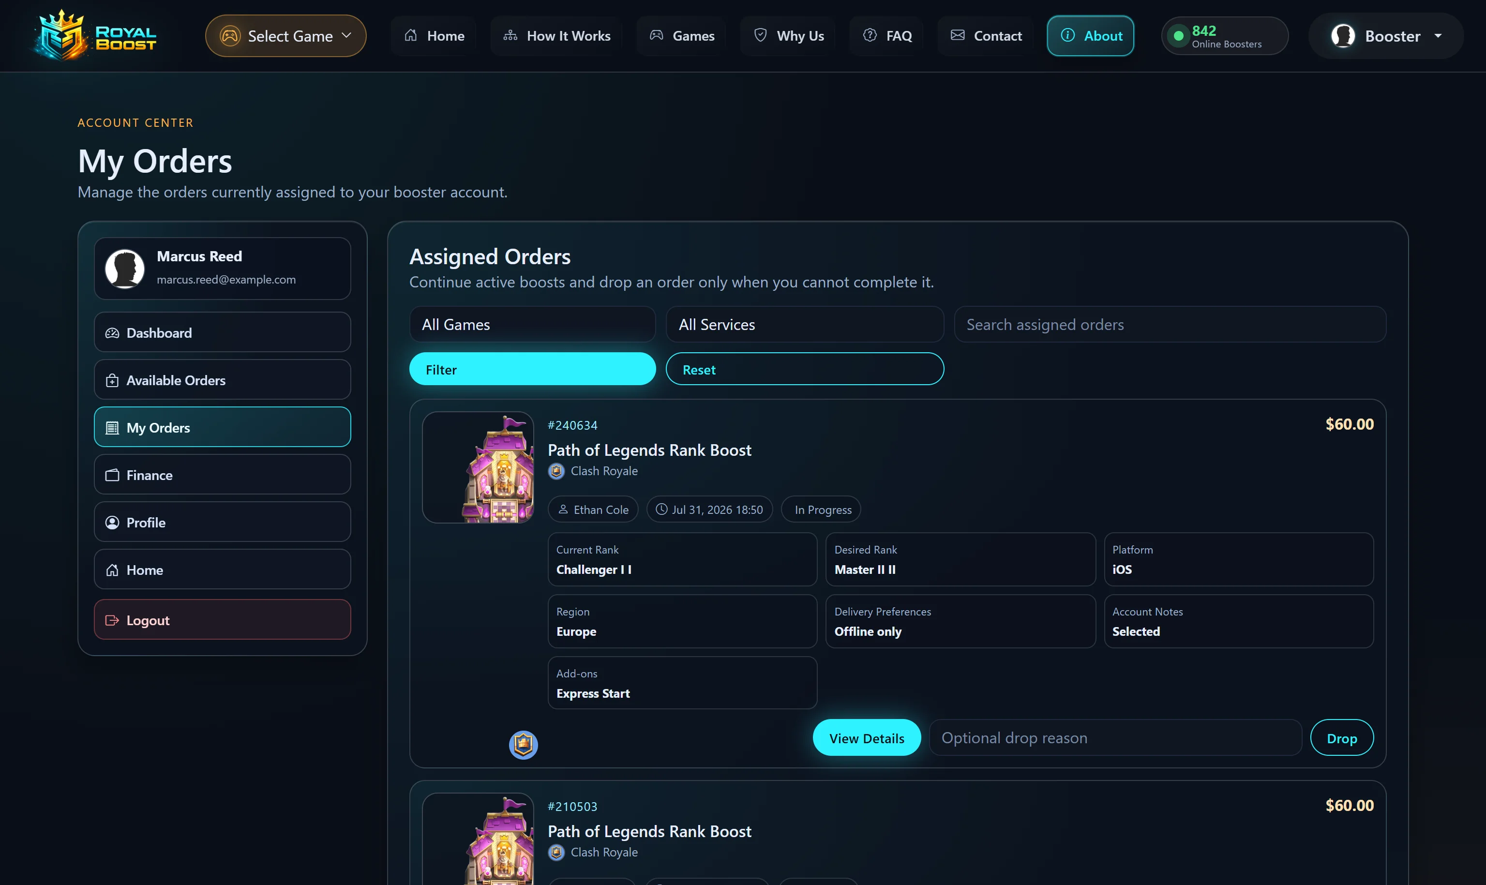1486x885 pixels.
Task: Click the About info circle icon
Action: [1067, 35]
